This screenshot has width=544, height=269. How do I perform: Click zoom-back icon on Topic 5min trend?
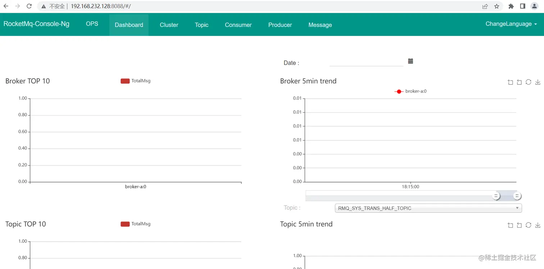coord(519,225)
